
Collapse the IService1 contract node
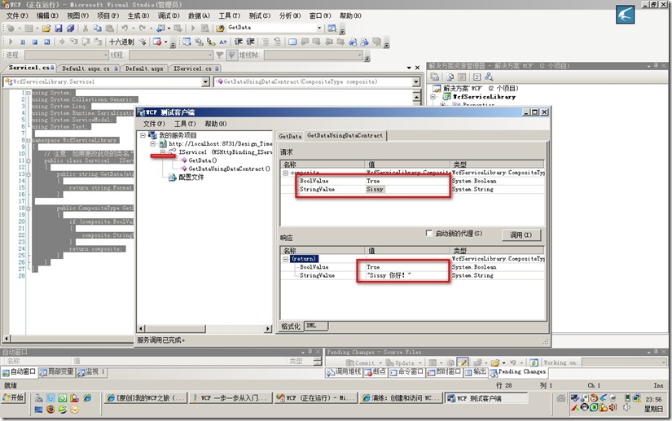(x=163, y=152)
